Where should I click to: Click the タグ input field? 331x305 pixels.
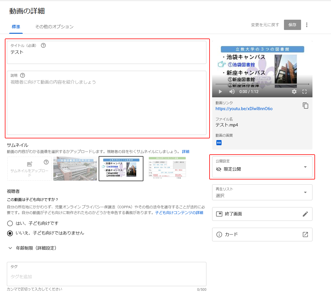(x=107, y=274)
